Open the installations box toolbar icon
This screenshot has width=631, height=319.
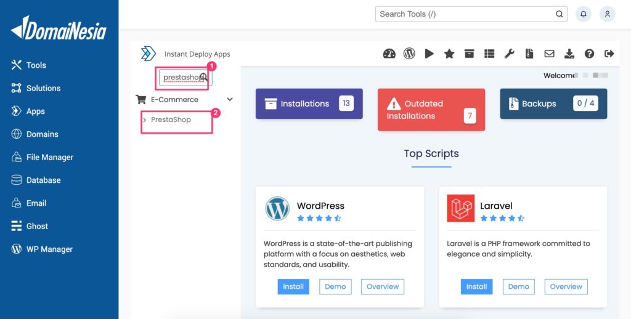tap(469, 54)
